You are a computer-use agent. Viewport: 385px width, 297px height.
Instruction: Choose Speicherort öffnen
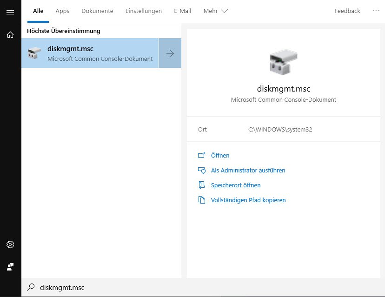click(236, 185)
